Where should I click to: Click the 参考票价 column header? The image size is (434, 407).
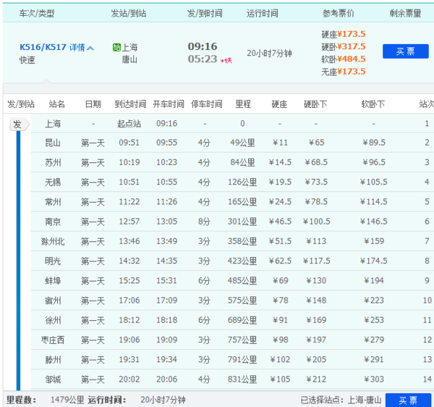(339, 13)
